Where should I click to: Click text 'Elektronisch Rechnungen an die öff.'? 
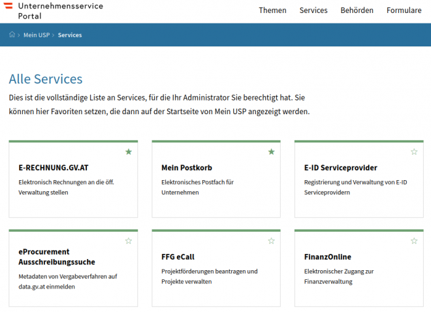point(66,182)
